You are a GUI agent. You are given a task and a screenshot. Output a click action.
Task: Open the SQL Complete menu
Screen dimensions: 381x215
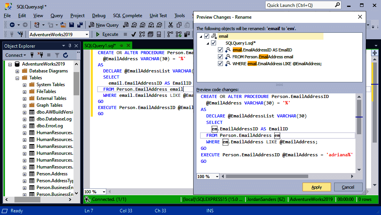127,16
